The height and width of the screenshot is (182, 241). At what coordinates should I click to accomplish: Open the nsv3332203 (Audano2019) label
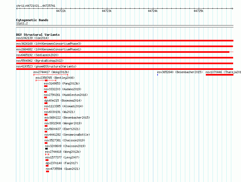(63, 89)
